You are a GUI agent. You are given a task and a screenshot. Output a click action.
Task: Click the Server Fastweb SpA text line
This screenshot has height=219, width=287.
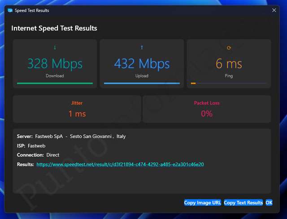(x=71, y=136)
